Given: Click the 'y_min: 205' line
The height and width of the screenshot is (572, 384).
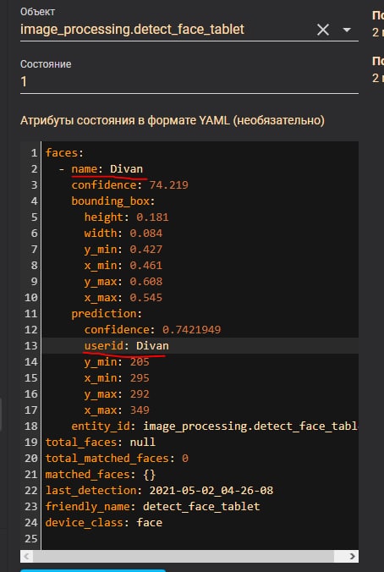Looking at the screenshot, I should pyautogui.click(x=117, y=361).
